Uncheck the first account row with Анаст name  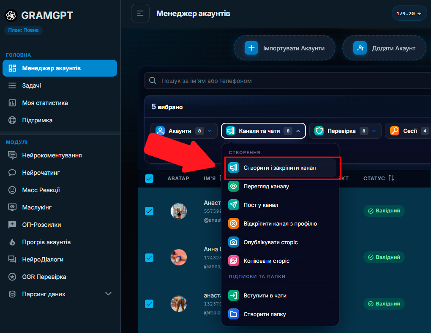(149, 211)
